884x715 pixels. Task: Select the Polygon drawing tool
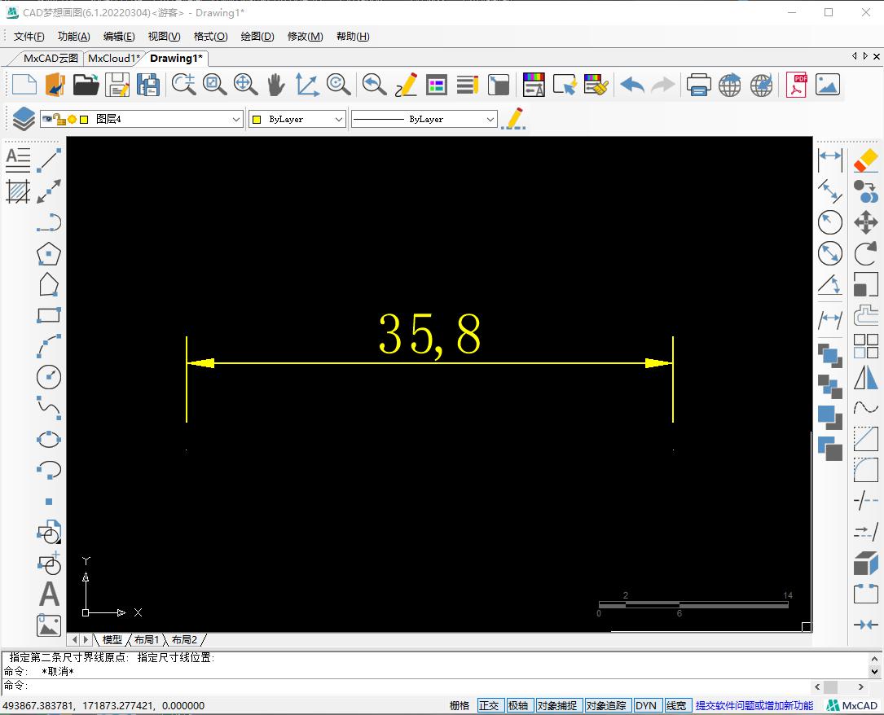[49, 254]
